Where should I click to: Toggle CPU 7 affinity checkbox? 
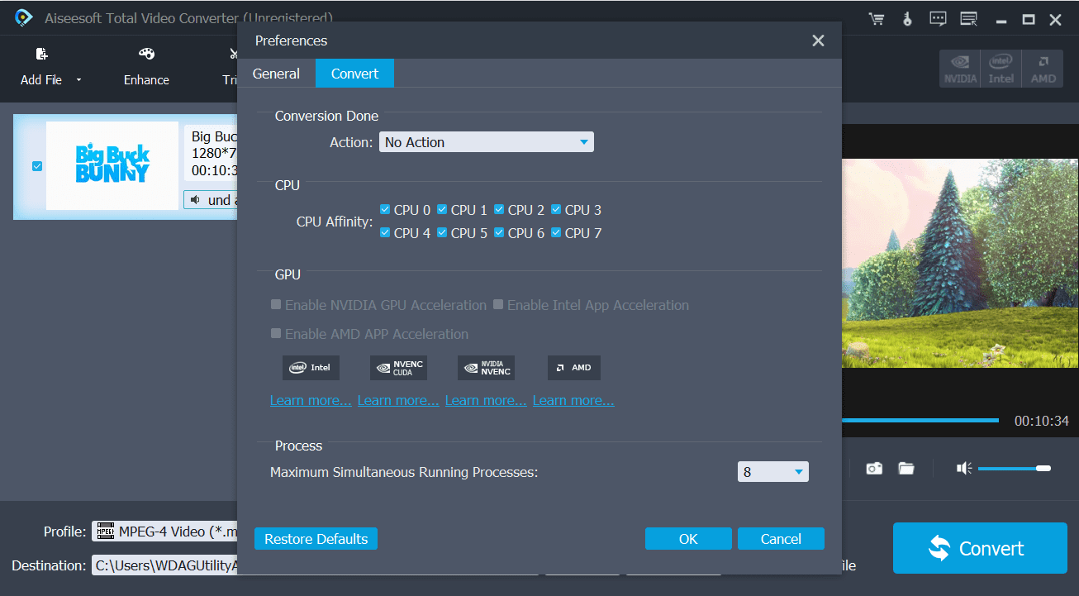[x=556, y=232]
